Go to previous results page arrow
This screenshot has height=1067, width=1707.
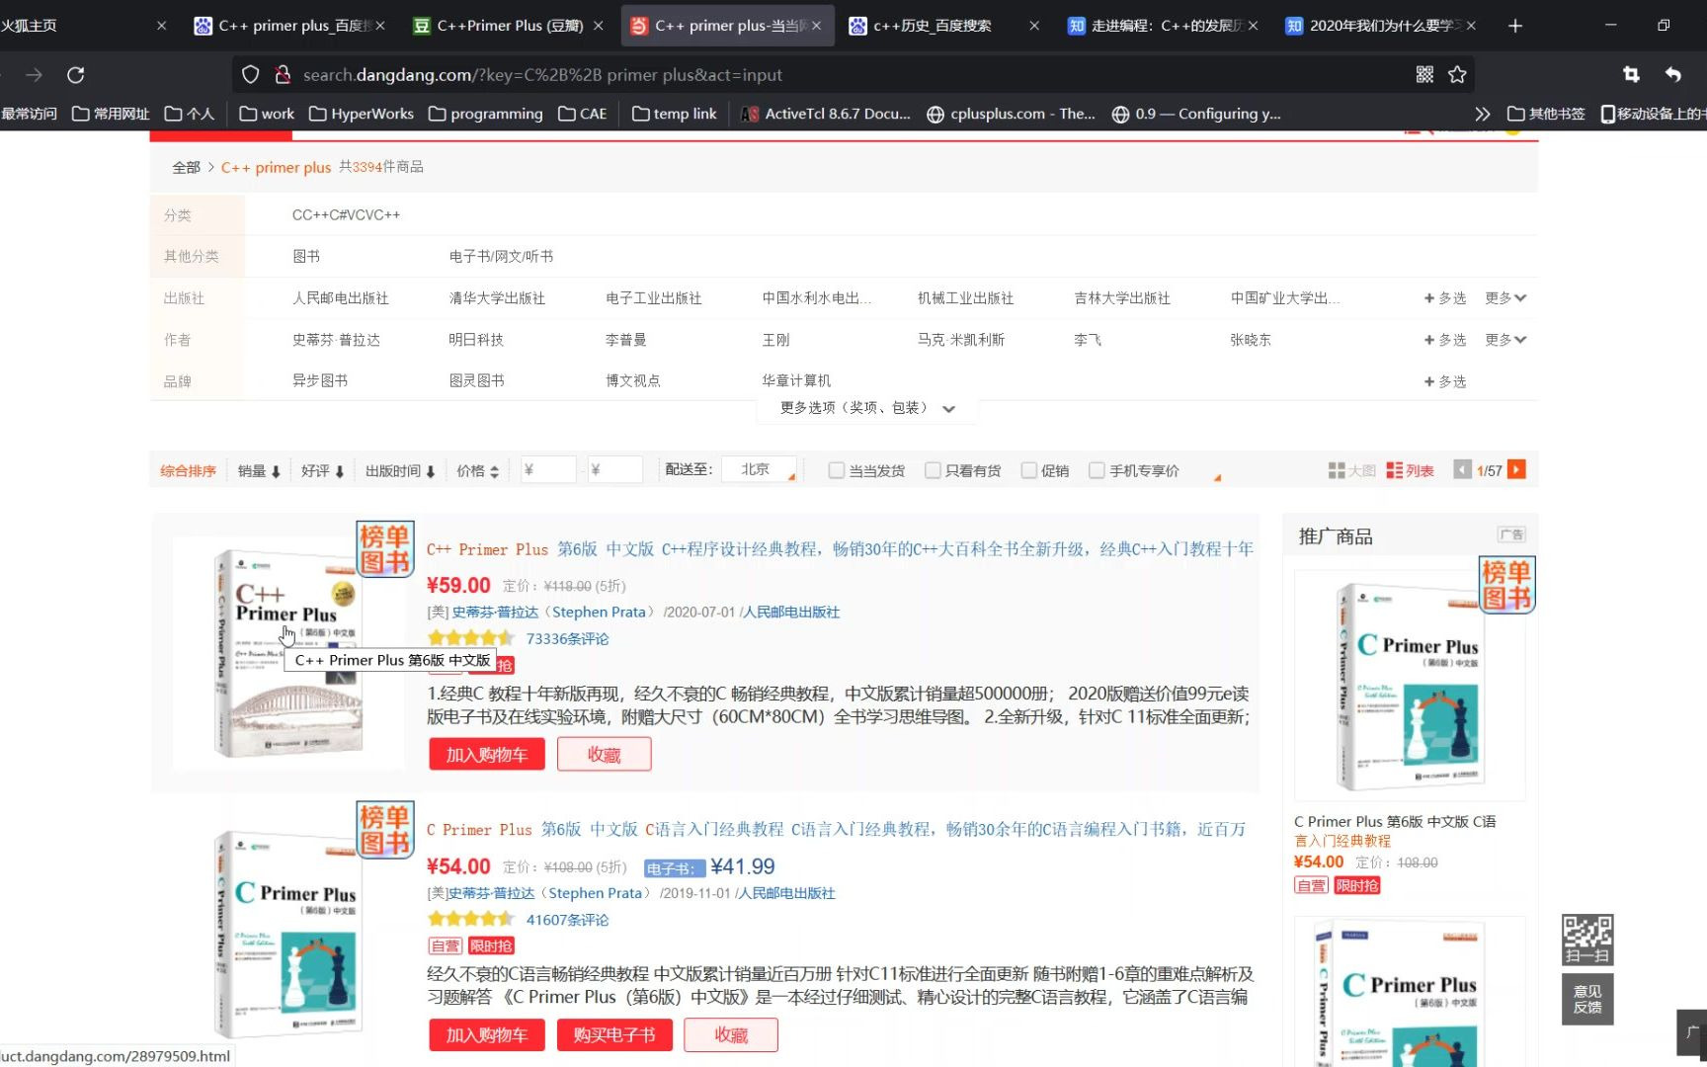click(1462, 470)
